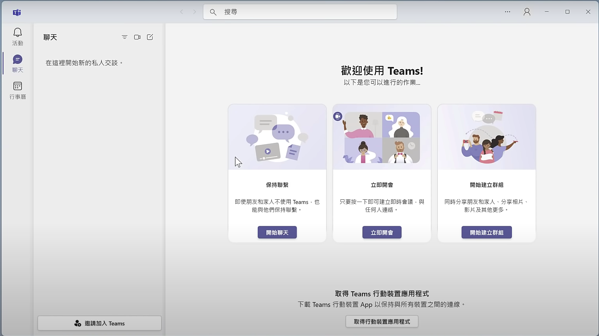599x336 pixels.
Task: Click 在這裡開始新的私人交談 text
Action: 84,63
